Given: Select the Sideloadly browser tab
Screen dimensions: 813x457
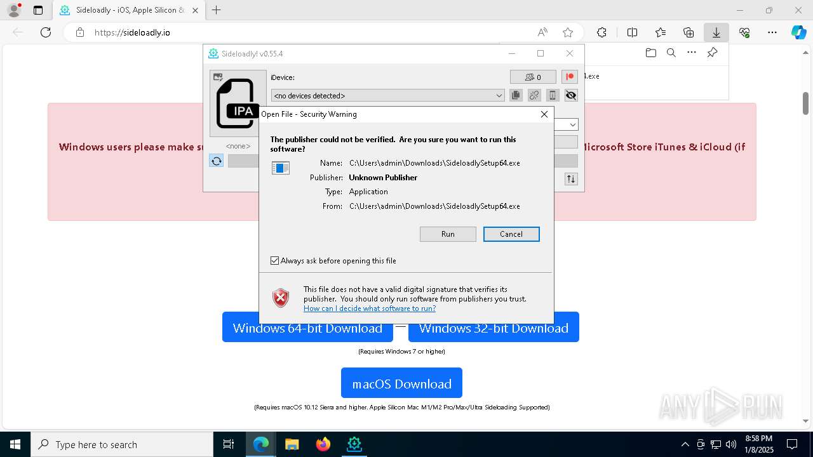Looking at the screenshot, I should point(128,10).
